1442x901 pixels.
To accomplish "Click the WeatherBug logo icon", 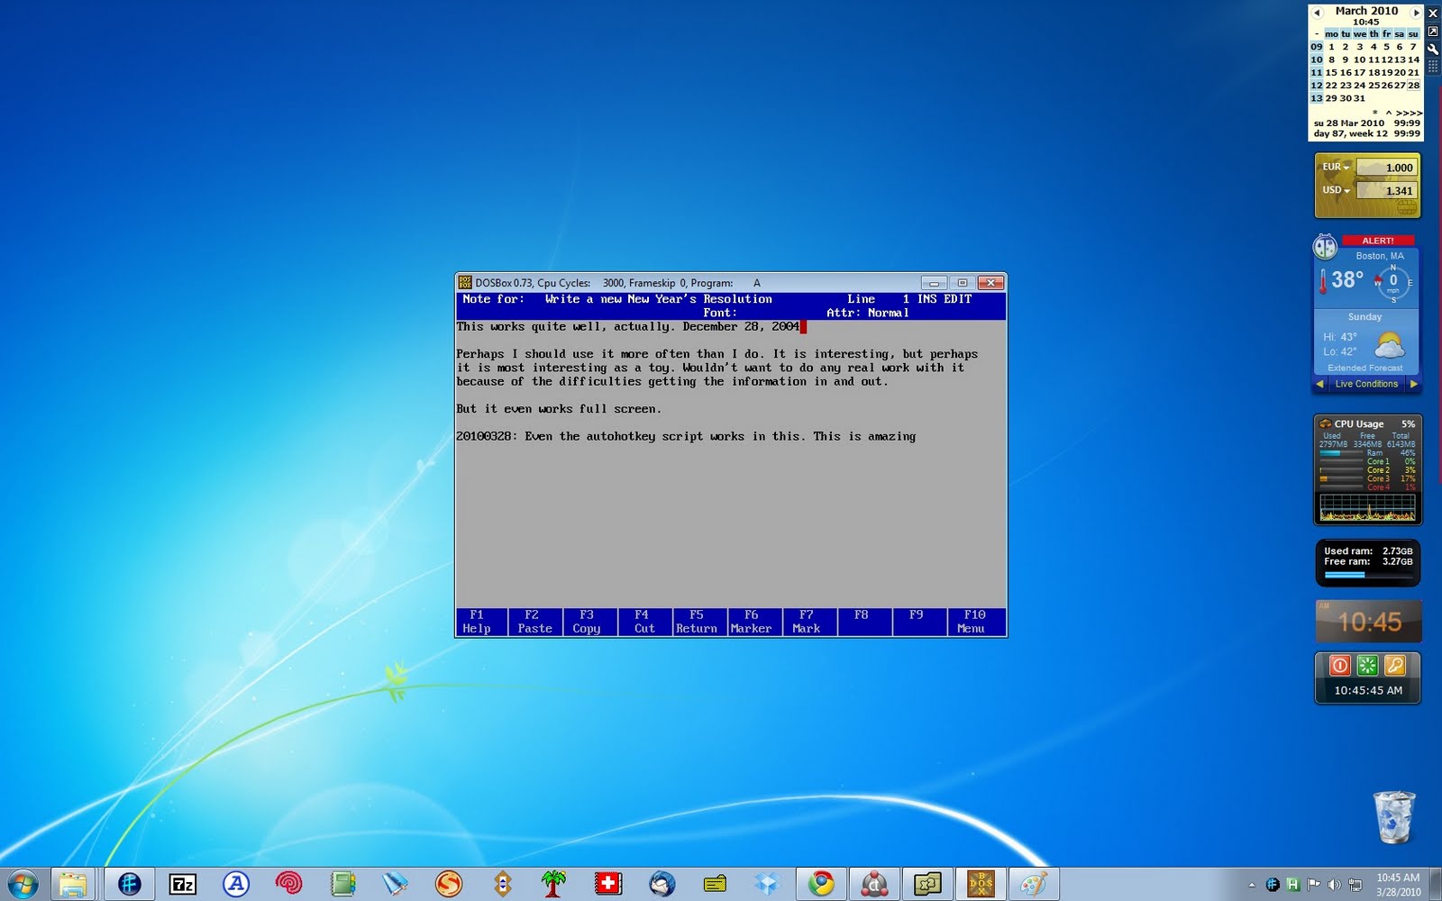I will (x=1325, y=246).
